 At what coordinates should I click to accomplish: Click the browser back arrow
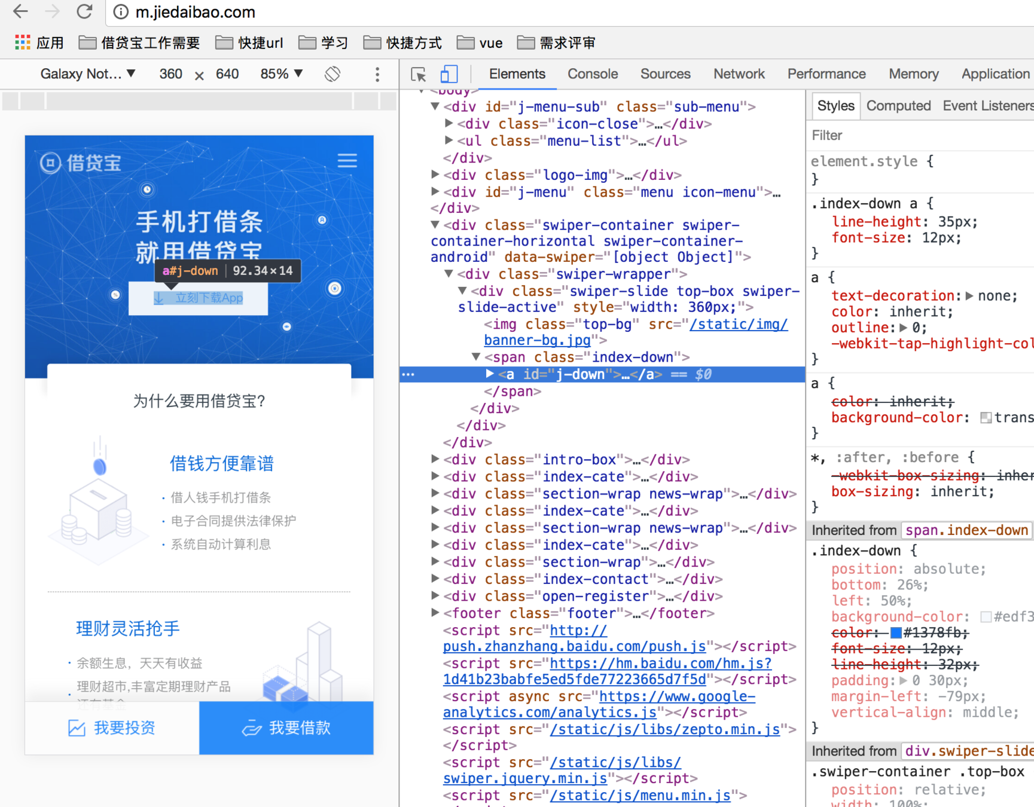[20, 11]
